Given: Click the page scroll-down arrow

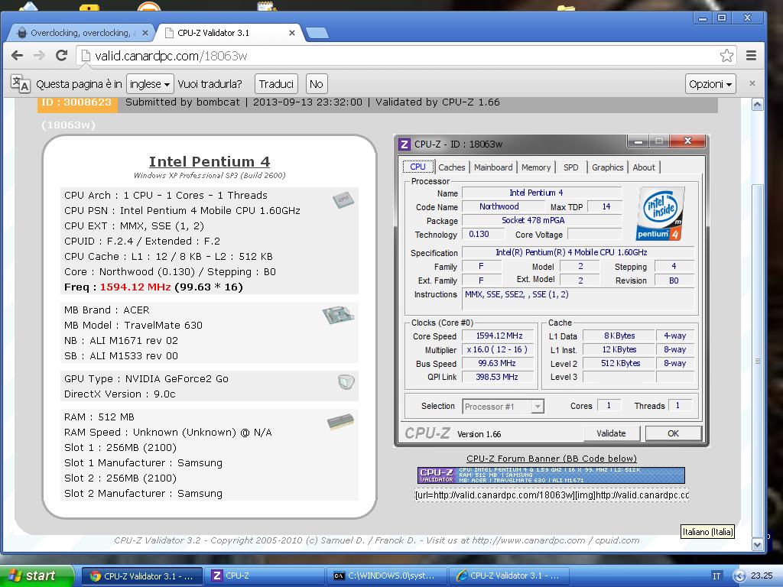Looking at the screenshot, I should coord(758,544).
